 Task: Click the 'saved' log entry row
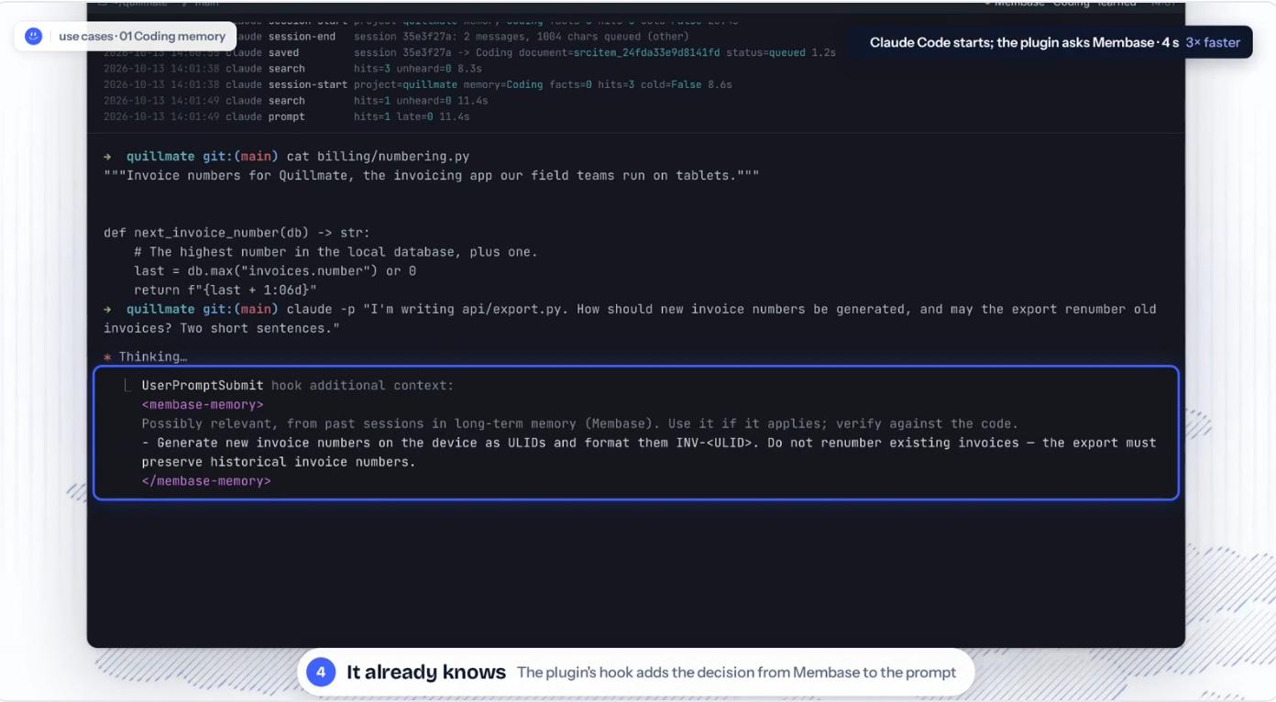[469, 53]
